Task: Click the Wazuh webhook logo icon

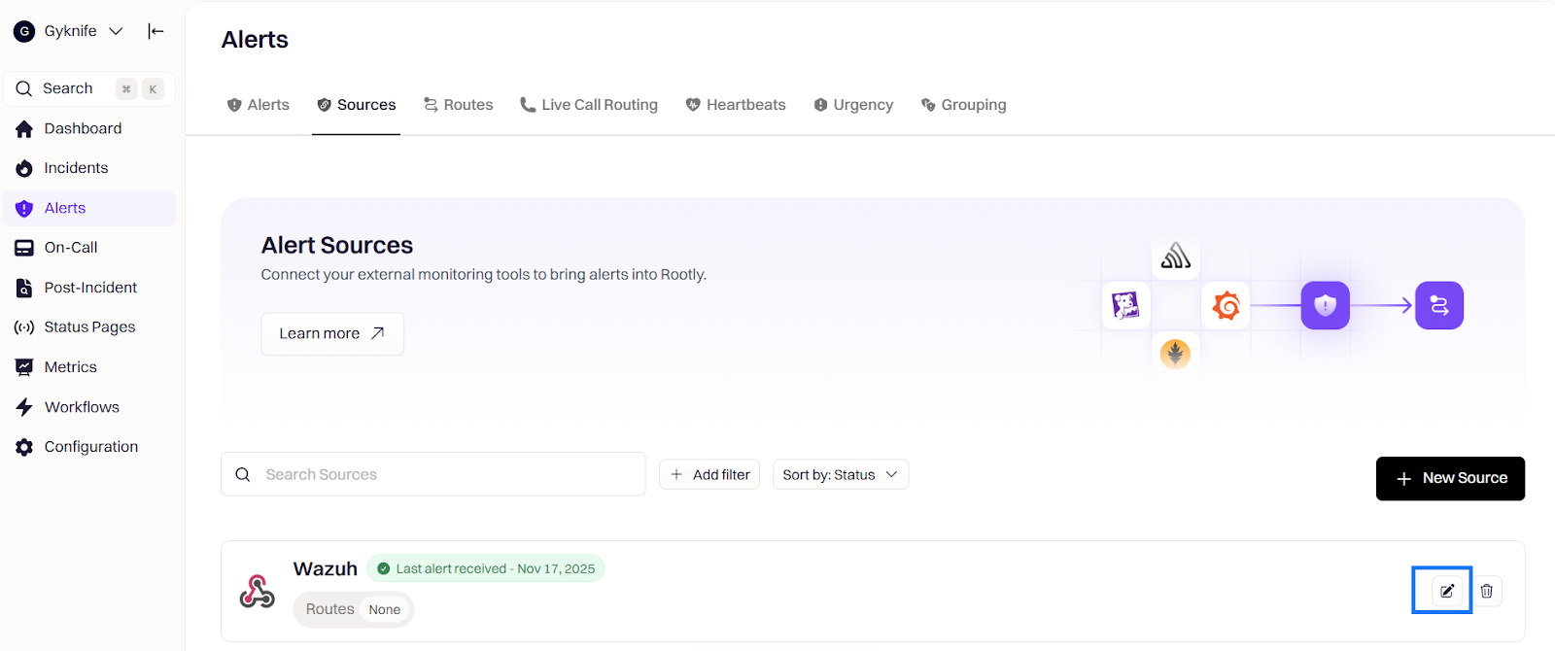Action: click(257, 591)
